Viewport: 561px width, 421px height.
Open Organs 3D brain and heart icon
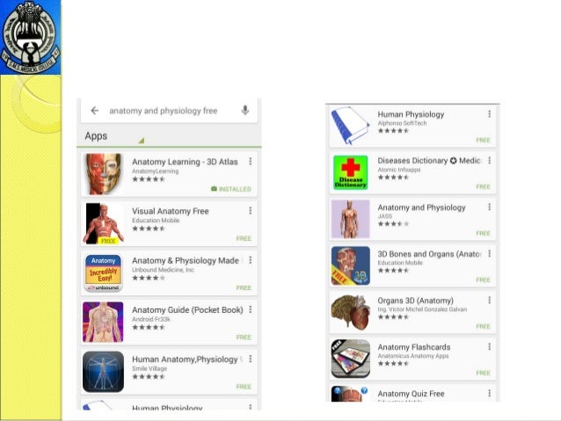(x=350, y=312)
